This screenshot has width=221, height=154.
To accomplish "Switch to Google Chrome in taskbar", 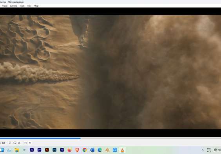I will coord(85,150).
